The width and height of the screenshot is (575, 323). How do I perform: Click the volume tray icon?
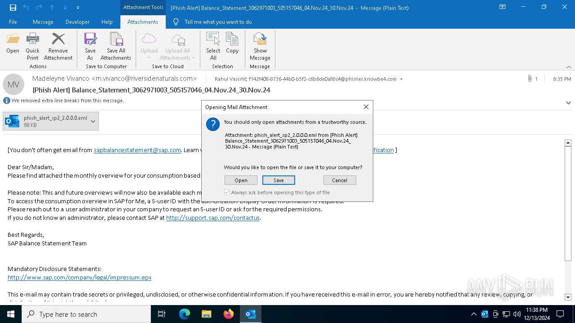517,314
